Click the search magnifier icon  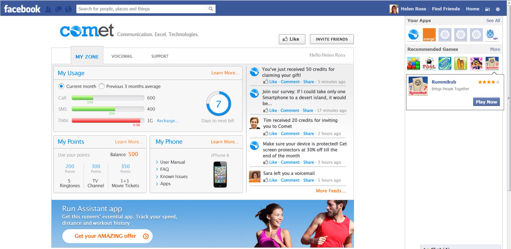[x=211, y=9]
